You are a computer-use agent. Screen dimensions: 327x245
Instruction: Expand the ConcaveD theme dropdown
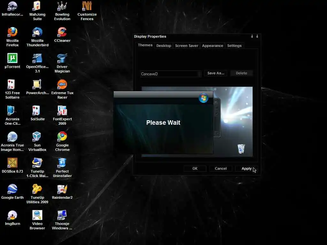point(200,74)
